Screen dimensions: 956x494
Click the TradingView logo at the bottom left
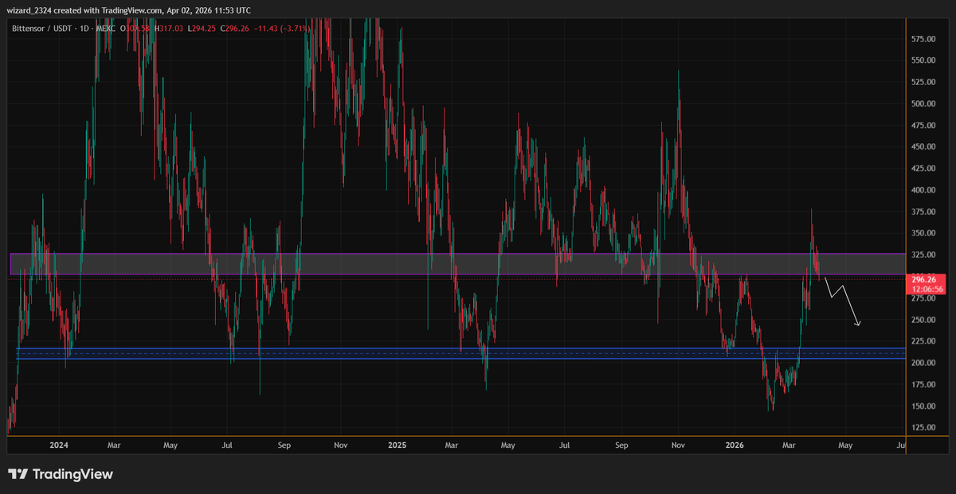tap(61, 474)
